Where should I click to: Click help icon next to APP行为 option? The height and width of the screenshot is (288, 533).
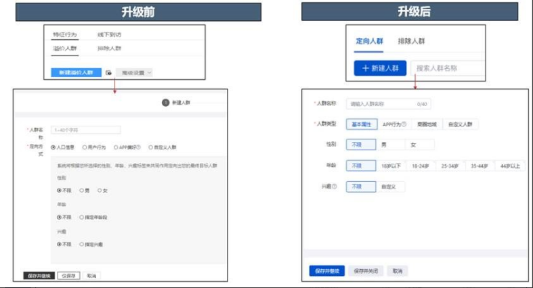click(x=404, y=124)
